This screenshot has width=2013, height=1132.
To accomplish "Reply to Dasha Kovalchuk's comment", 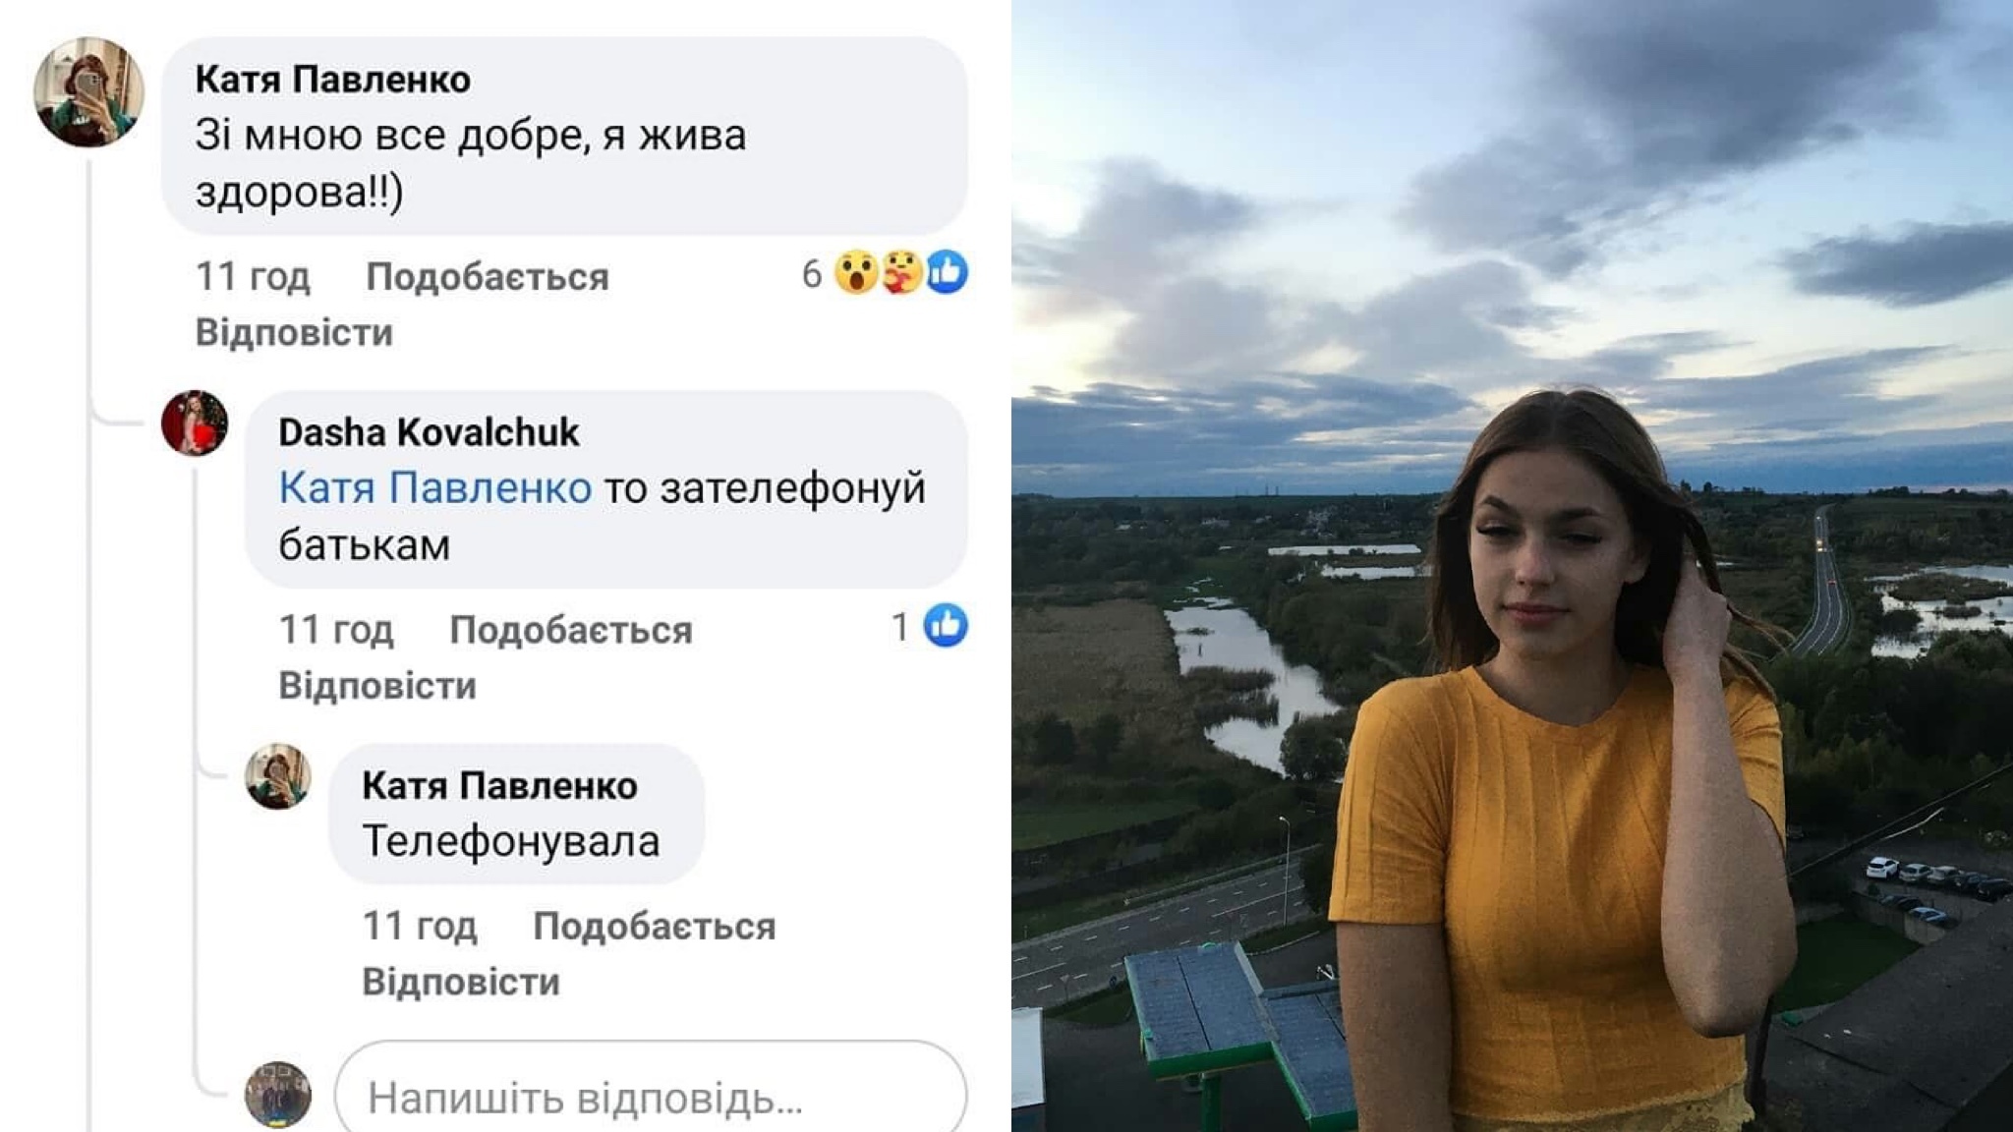I will tap(377, 686).
